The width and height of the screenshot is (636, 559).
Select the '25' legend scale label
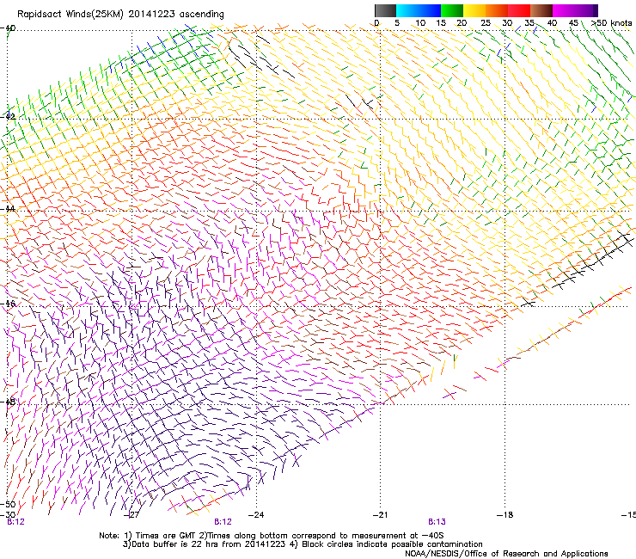pyautogui.click(x=486, y=23)
